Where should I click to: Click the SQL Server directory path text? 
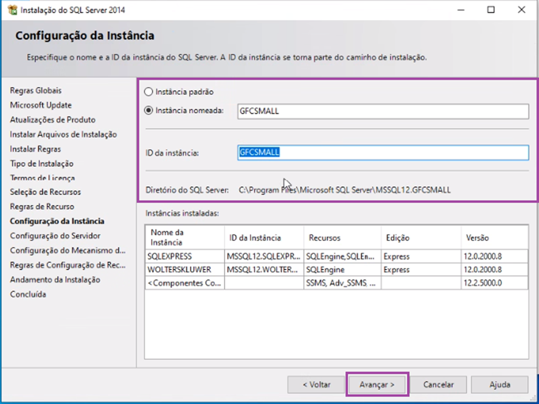point(344,190)
